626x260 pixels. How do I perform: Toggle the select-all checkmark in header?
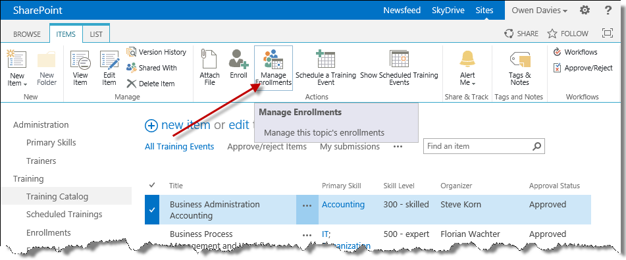pyautogui.click(x=151, y=185)
